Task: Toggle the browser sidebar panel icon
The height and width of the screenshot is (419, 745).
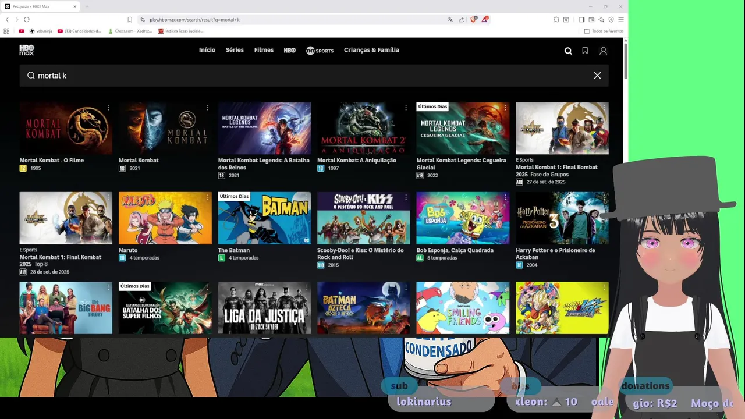Action: [581, 19]
